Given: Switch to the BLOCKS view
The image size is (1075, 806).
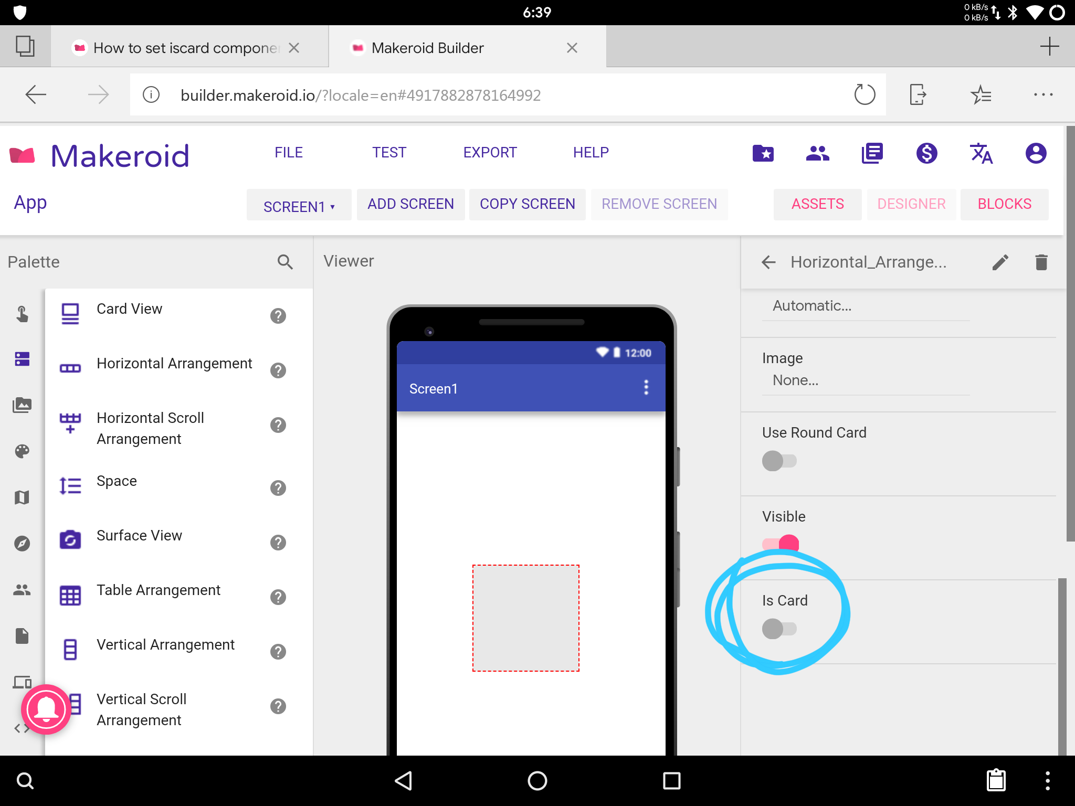Looking at the screenshot, I should [1004, 204].
